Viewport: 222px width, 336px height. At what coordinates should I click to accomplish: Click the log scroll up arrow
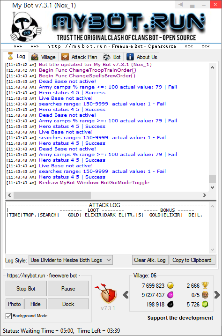(x=212, y=67)
